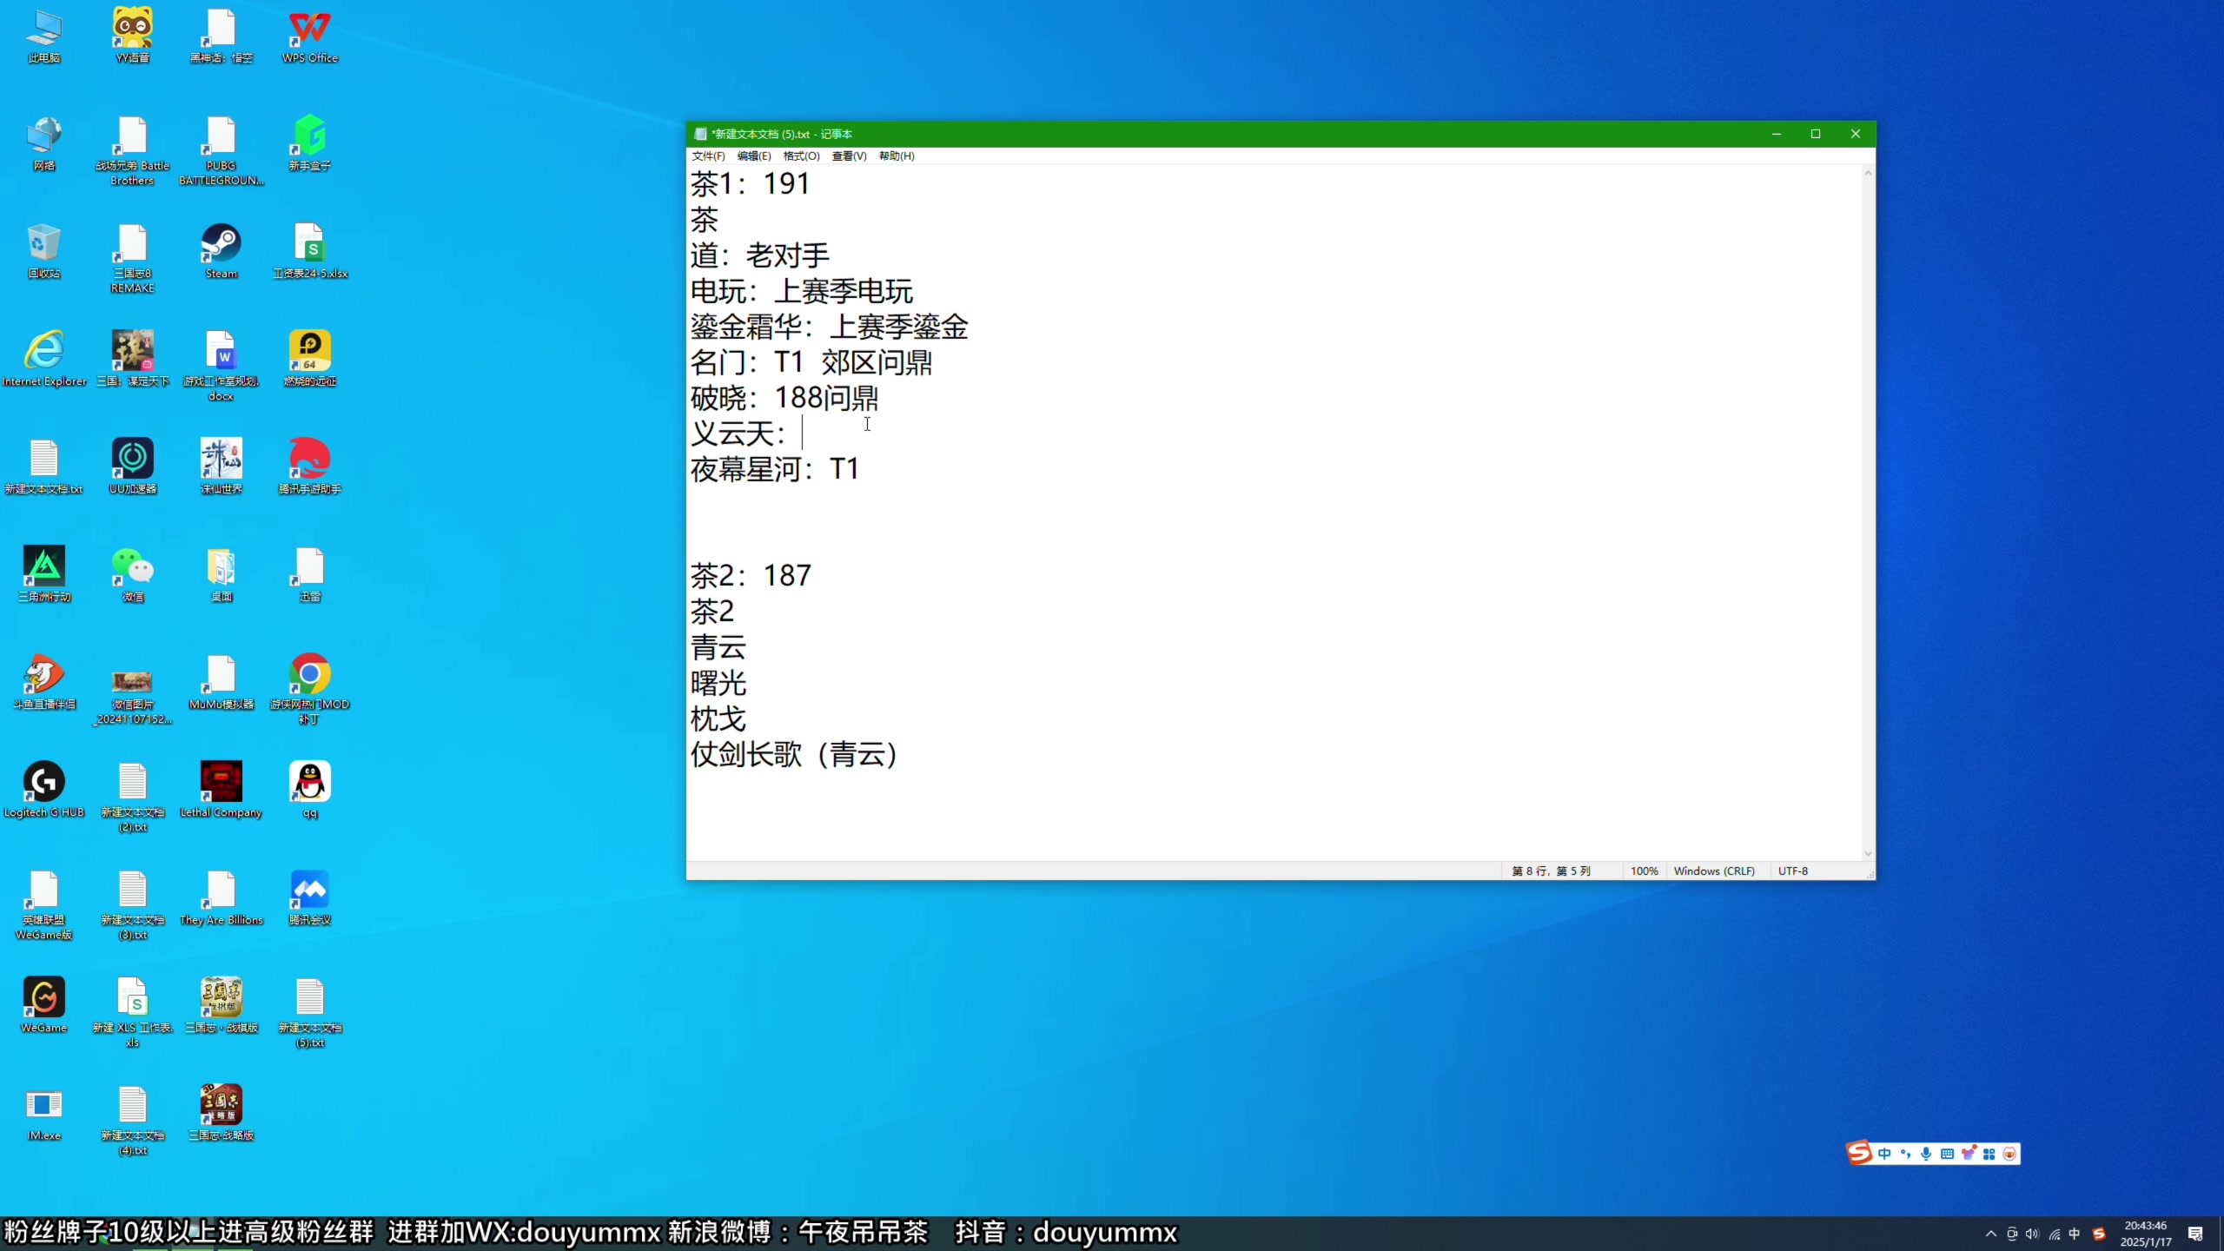Select the Internet Explorer desktop icon
This screenshot has width=2224, height=1251.
(x=44, y=360)
